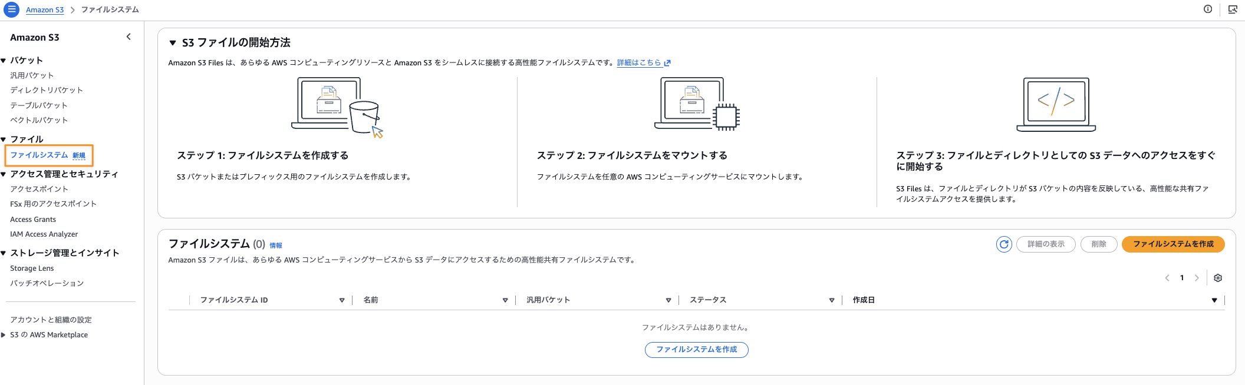
Task: Click the 情報 link beside ファイルシステム
Action: pos(276,245)
